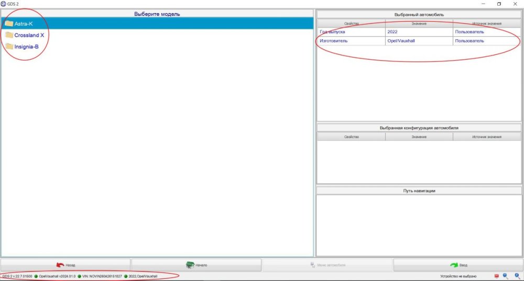Close the GDS 2 window
Image resolution: width=524 pixels, height=281 pixels.
pyautogui.click(x=515, y=4)
